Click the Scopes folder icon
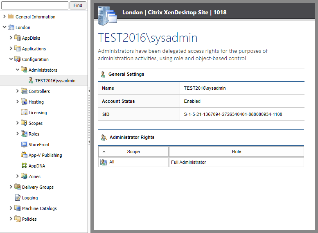The height and width of the screenshot is (233, 318). coord(24,123)
